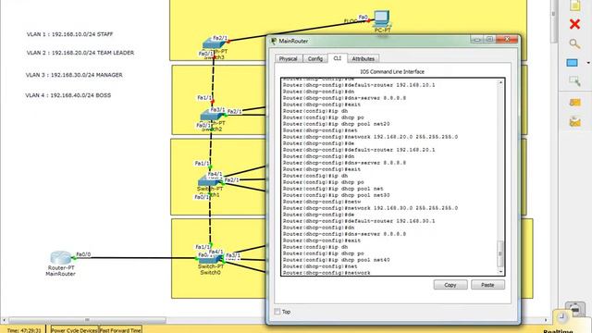Switch to the Config tab
Image resolution: width=592 pixels, height=333 pixels.
315,59
